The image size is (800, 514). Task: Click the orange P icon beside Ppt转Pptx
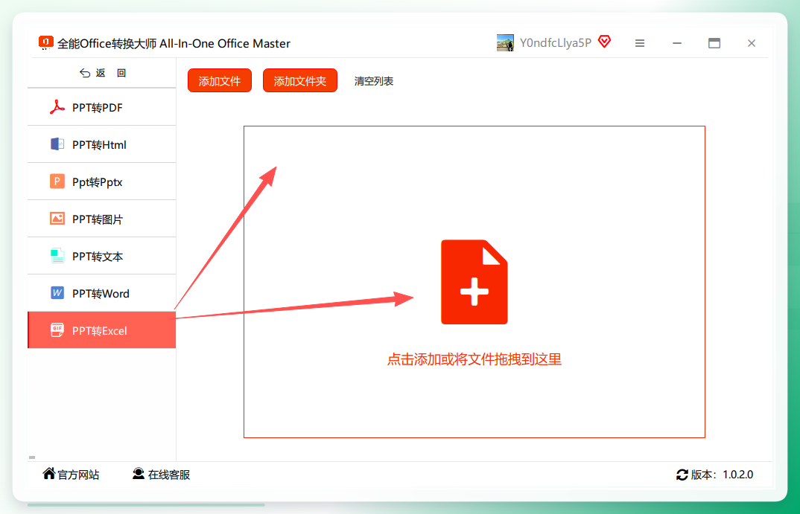click(57, 181)
